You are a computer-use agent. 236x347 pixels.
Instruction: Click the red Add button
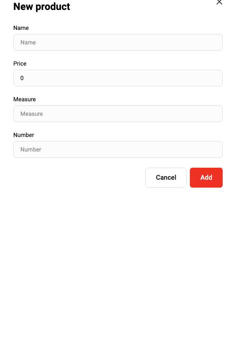(206, 178)
